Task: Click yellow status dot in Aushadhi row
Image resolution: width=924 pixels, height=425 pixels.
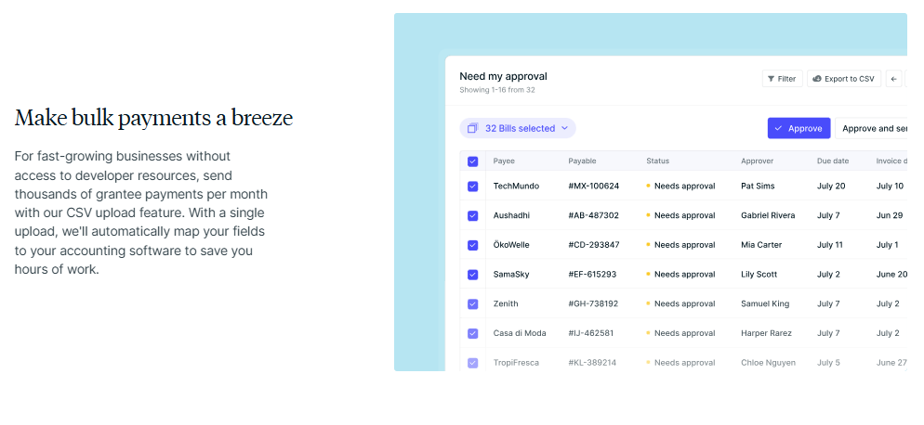Action: 649,216
